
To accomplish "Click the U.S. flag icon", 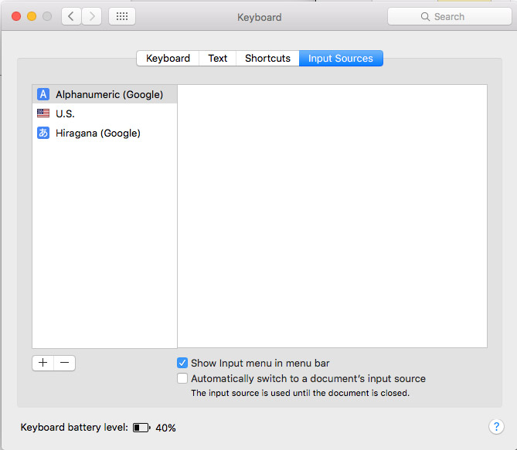I will coord(43,113).
